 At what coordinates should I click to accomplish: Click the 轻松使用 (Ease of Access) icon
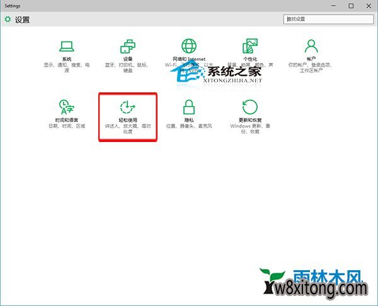(127, 106)
